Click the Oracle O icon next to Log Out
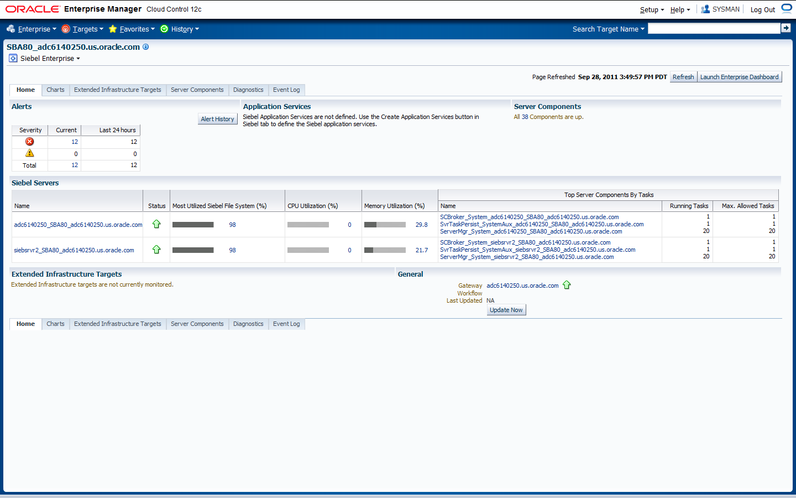 [787, 9]
